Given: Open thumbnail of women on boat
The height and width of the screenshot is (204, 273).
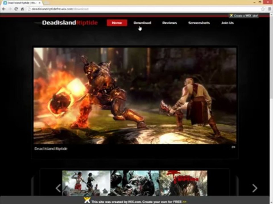Looking at the screenshot, I should (86, 183).
